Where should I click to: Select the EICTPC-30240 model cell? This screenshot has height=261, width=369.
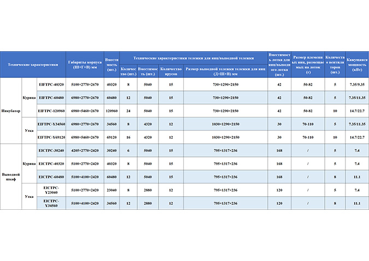coord(51,150)
